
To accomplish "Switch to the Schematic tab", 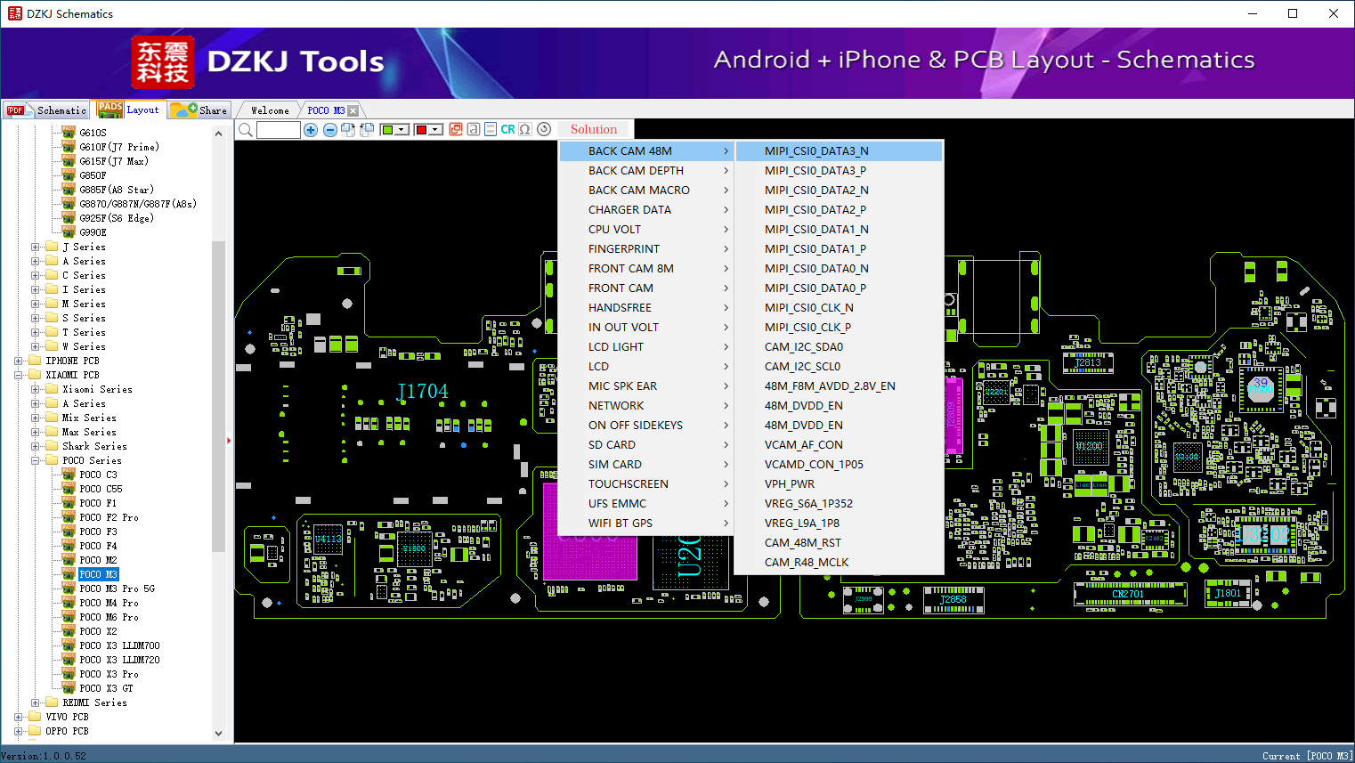I will point(46,110).
